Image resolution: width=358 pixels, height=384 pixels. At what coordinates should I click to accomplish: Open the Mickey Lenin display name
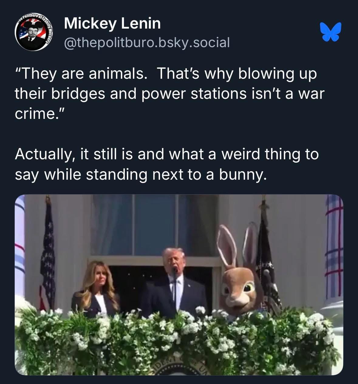(112, 23)
